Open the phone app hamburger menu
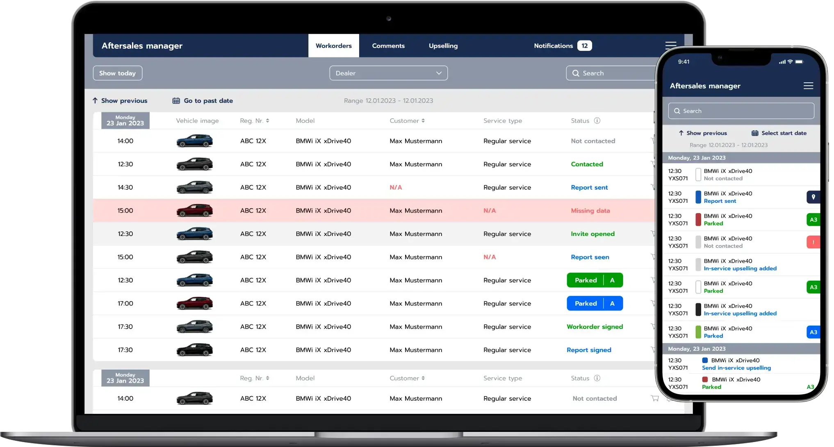Viewport: 834px width, 447px height. (808, 86)
